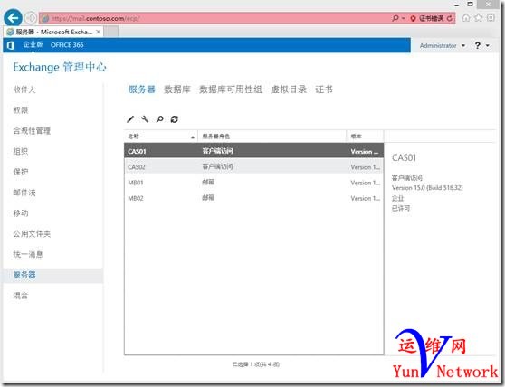Select the MB02 server row
This screenshot has width=505, height=387.
(x=253, y=198)
